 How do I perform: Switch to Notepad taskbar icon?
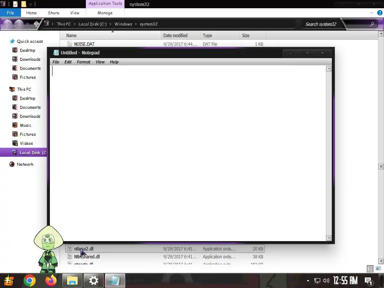(115, 280)
